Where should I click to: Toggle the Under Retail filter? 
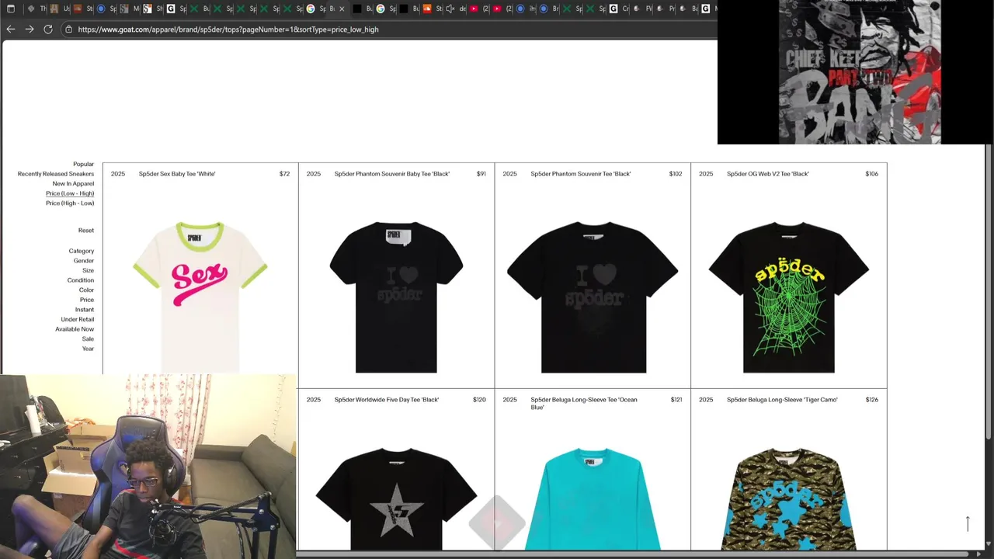pyautogui.click(x=78, y=319)
